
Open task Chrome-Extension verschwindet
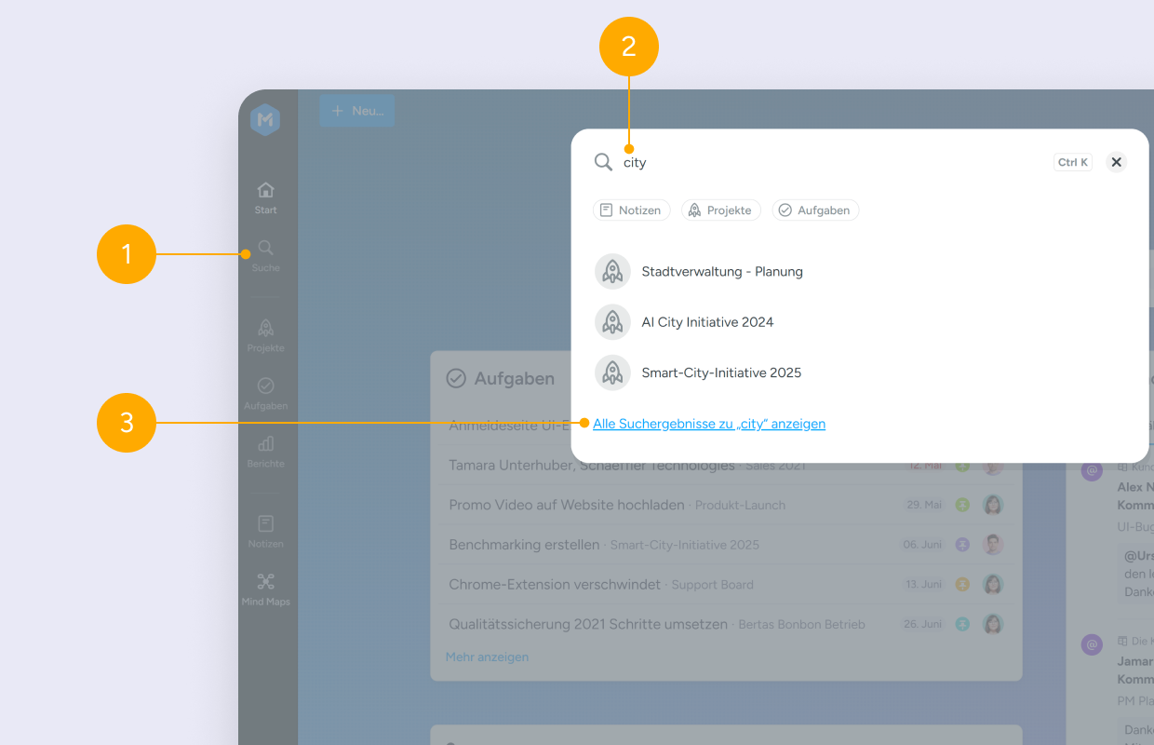click(555, 584)
